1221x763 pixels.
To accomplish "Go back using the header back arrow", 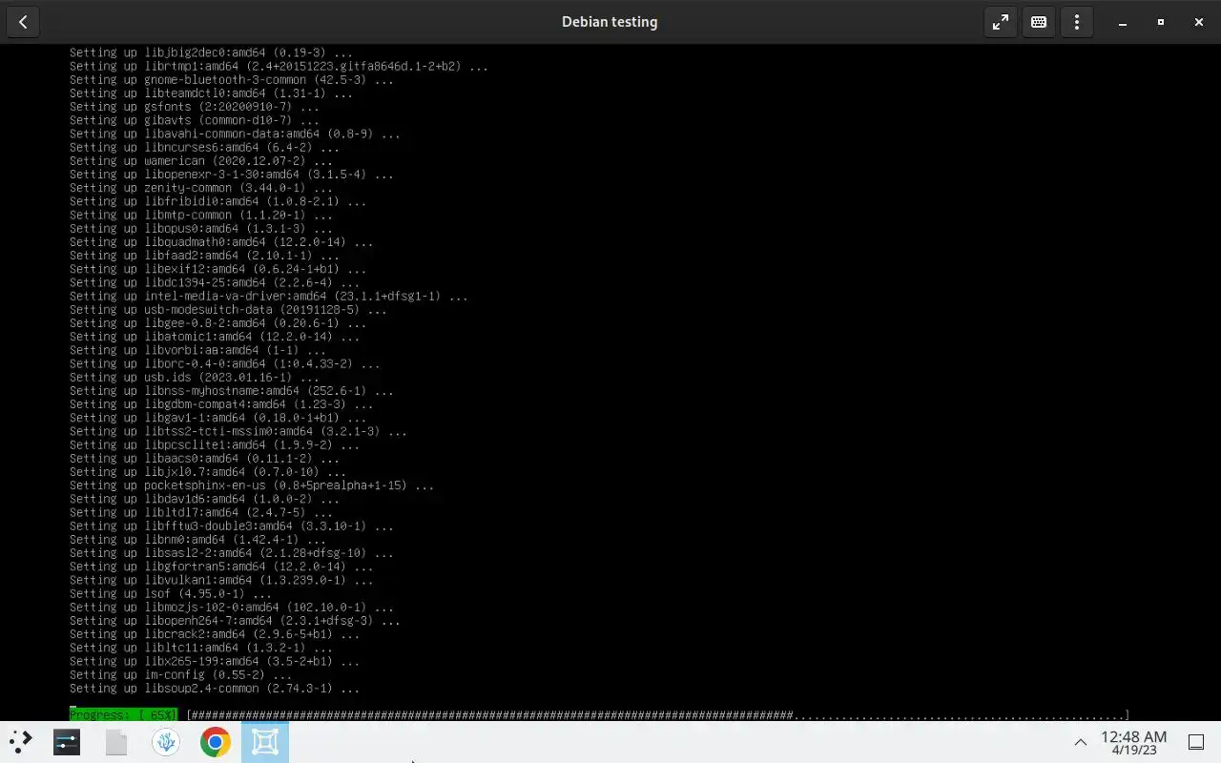I will (23, 22).
